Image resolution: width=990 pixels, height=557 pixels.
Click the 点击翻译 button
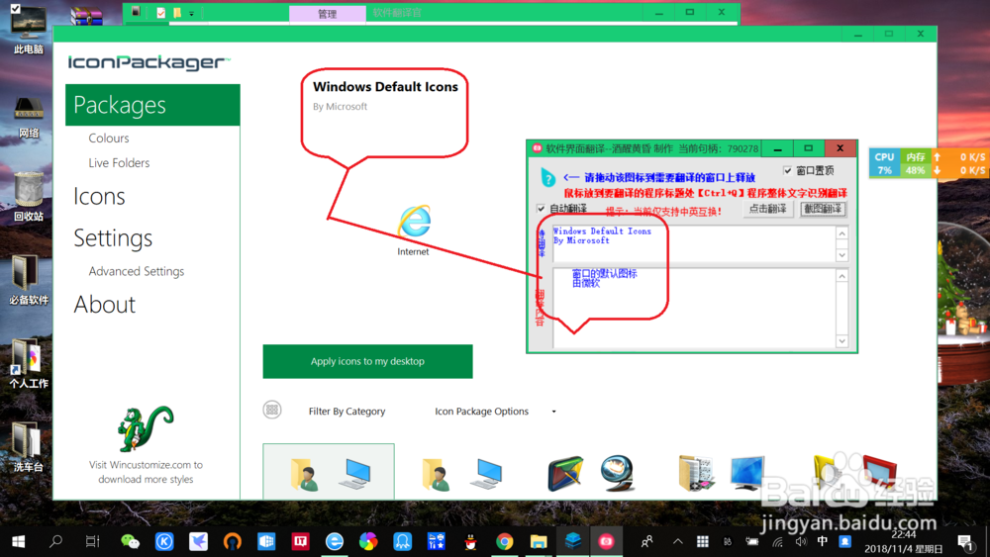(x=767, y=209)
